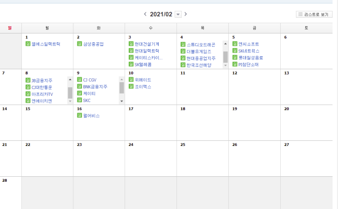Open 삼성중공업 event link
Screen dimensions: 338x209
pos(93,44)
